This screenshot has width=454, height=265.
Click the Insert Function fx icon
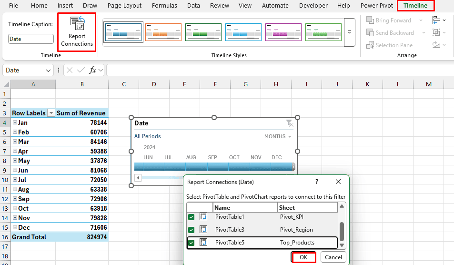(x=92, y=70)
